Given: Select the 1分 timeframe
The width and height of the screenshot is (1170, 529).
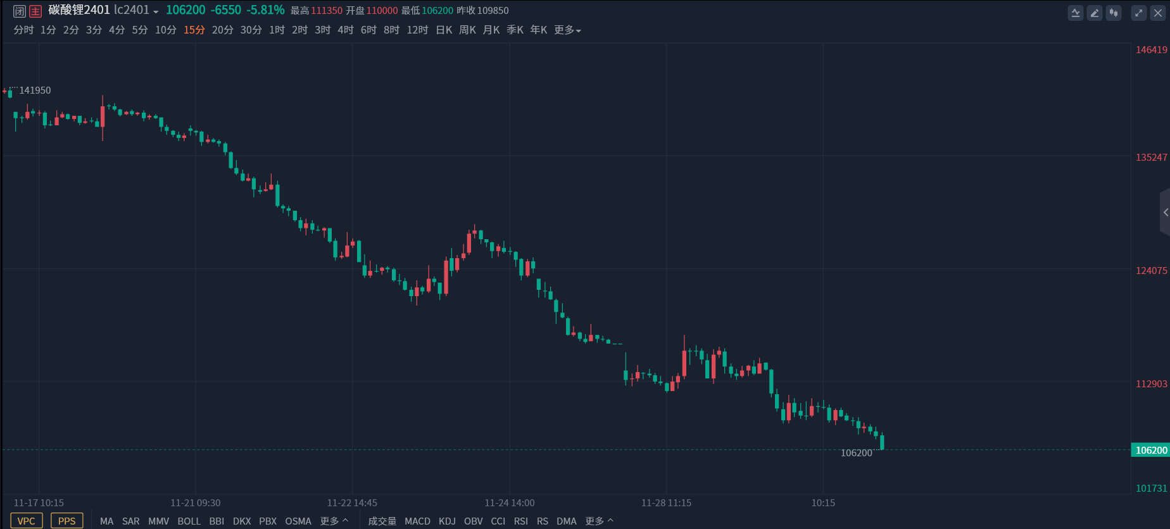Looking at the screenshot, I should point(48,30).
